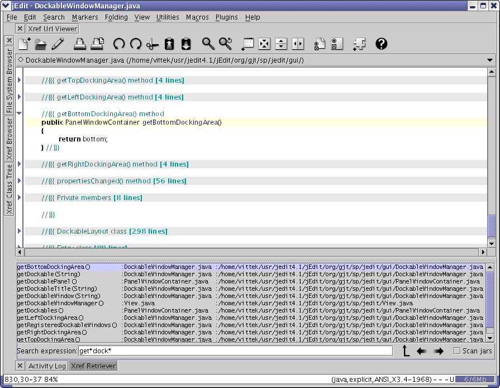
Task: Open the Folding menu
Action: coord(116,17)
